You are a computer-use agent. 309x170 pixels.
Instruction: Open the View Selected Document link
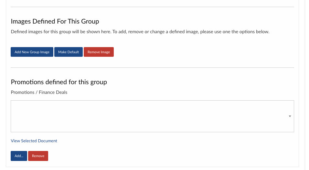pos(34,141)
